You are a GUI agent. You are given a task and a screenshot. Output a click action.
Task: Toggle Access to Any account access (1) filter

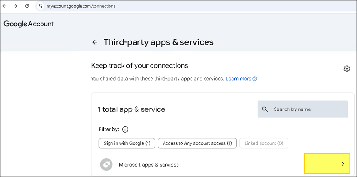(x=197, y=143)
